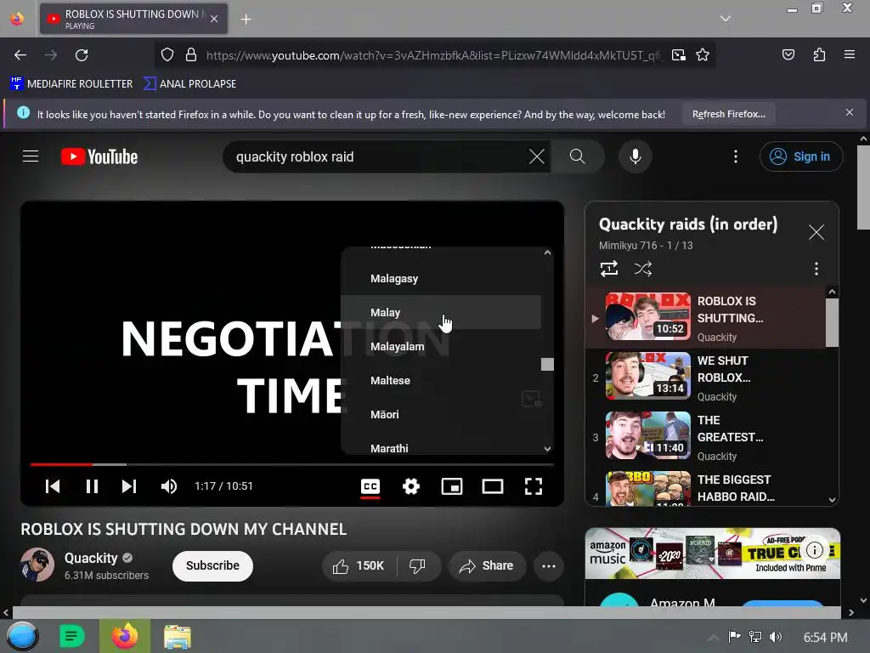The height and width of the screenshot is (653, 870).
Task: Open ROBLOX IS SHUTTING playlist thumbnail
Action: 648,316
